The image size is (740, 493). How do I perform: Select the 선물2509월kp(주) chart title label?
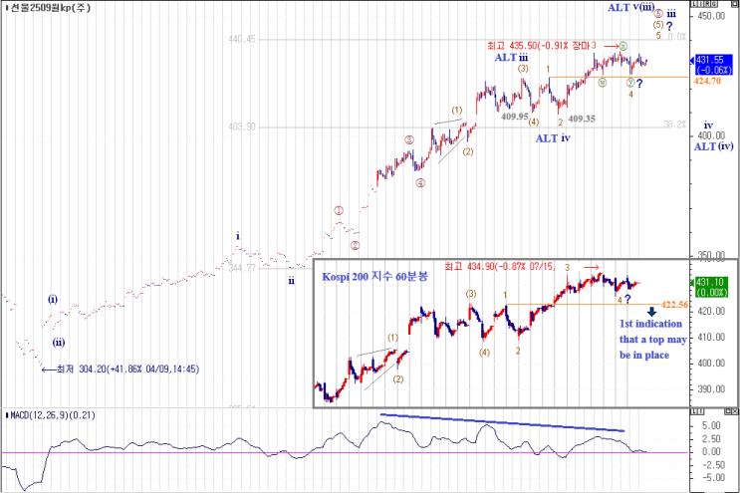pyautogui.click(x=49, y=8)
